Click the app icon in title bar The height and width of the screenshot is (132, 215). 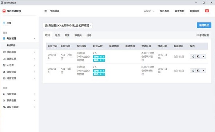coord(2,3)
